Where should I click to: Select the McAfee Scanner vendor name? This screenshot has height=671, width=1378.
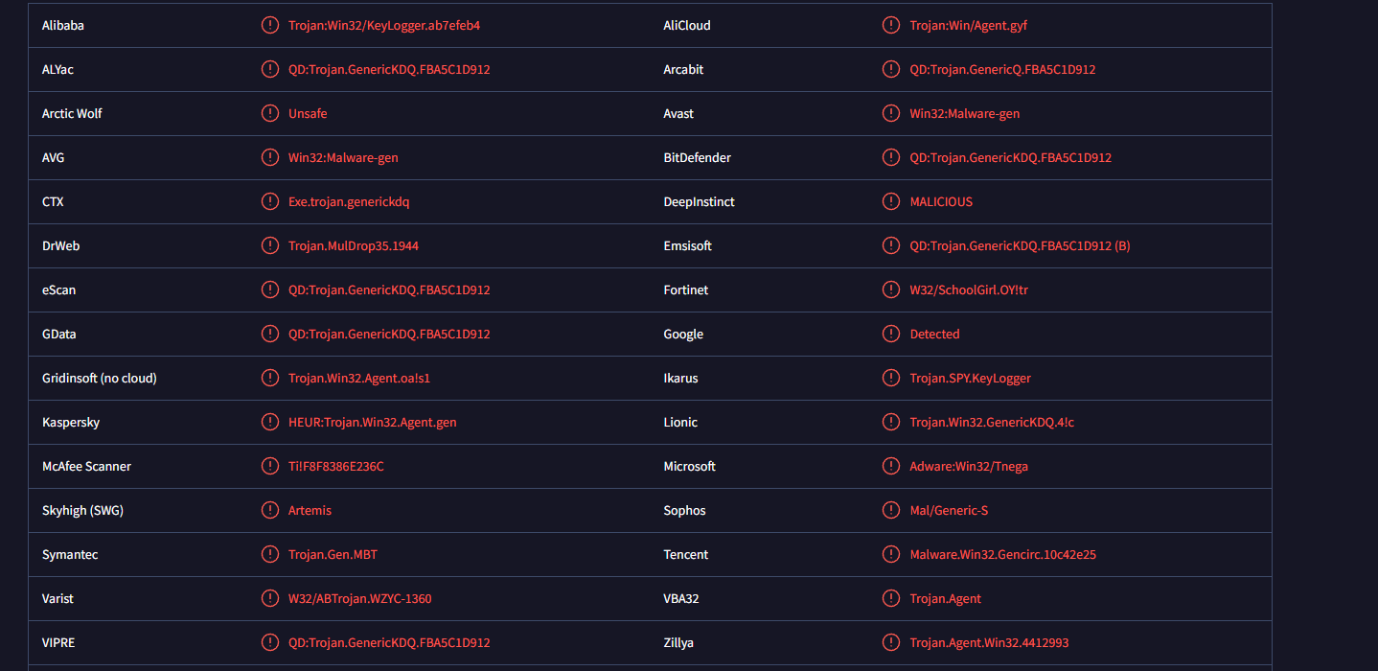86,466
